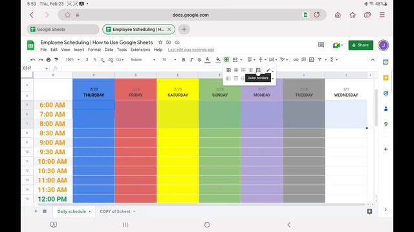Open the font size dropdown

[169, 60]
